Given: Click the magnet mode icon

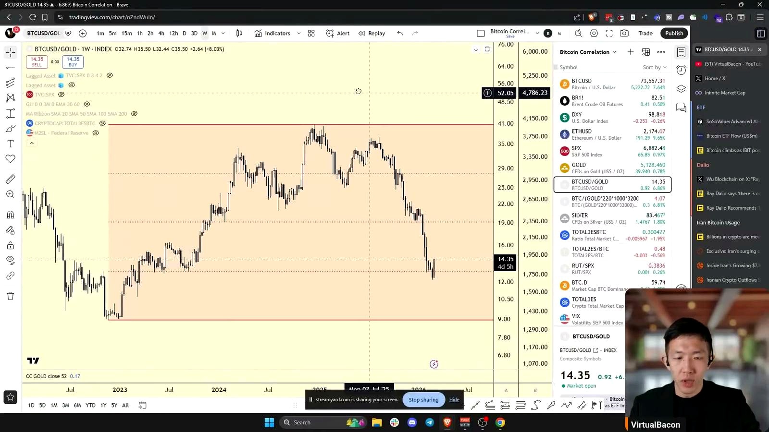Looking at the screenshot, I should [11, 215].
